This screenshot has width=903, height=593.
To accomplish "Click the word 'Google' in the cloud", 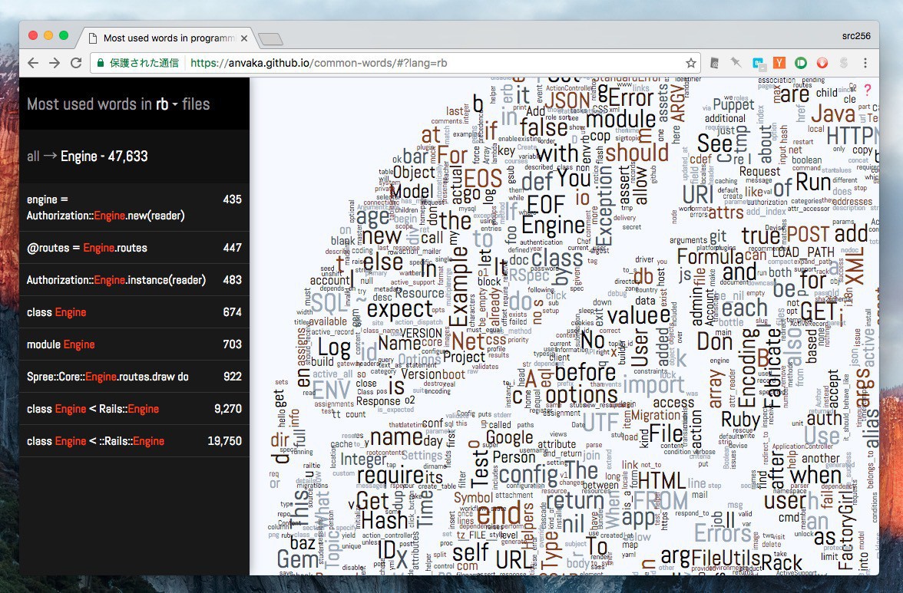I will coord(510,438).
